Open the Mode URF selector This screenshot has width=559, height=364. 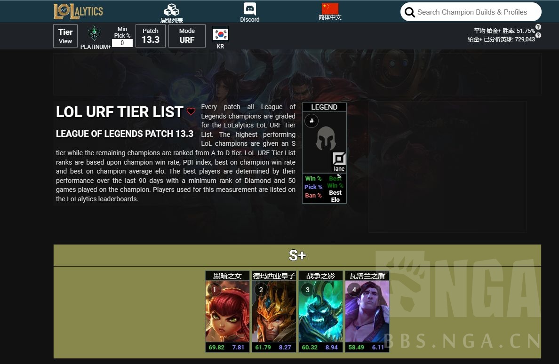pos(187,36)
